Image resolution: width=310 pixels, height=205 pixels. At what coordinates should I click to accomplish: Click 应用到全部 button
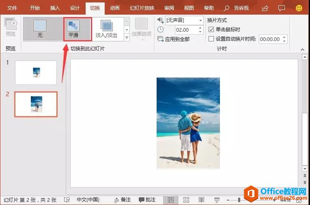174,39
